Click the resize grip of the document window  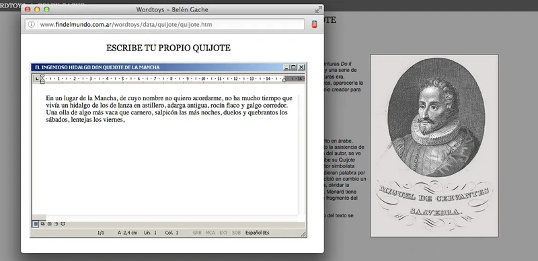click(x=303, y=234)
